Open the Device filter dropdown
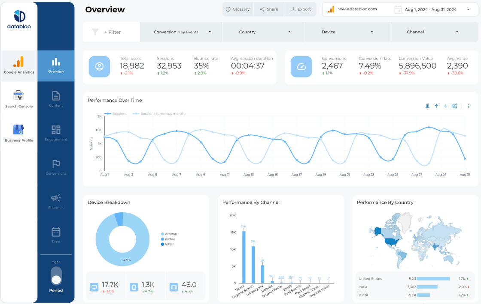The height and width of the screenshot is (304, 481). (x=347, y=32)
